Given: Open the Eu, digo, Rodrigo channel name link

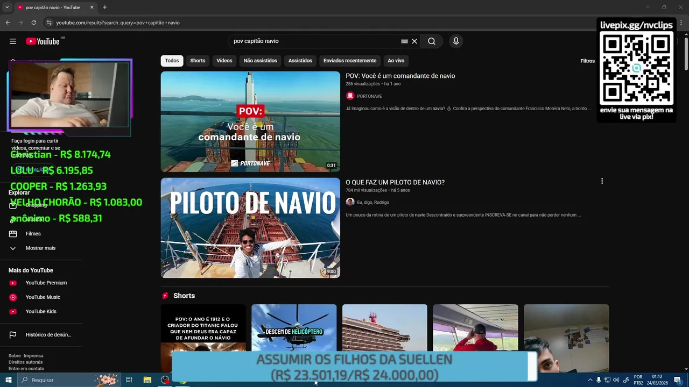Looking at the screenshot, I should click(373, 203).
